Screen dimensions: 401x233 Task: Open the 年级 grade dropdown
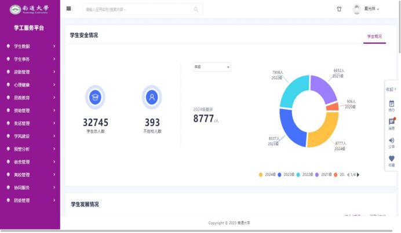click(212, 67)
